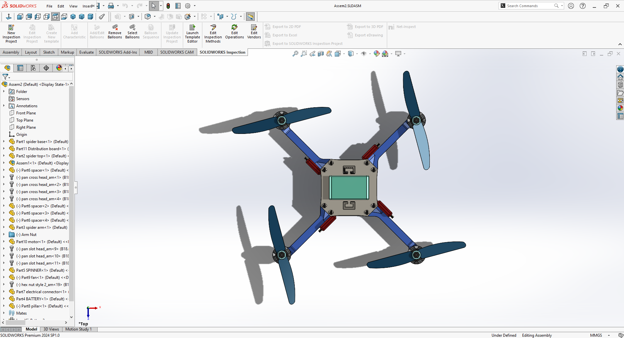Toggle the measure ruler button in toolbar
The height and width of the screenshot is (338, 624).
(250, 17)
